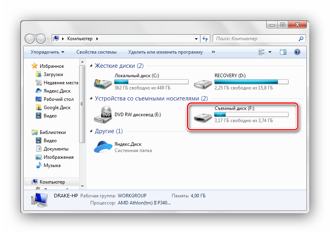
Task: Open the view options dropdown arrow
Action: pos(270,52)
